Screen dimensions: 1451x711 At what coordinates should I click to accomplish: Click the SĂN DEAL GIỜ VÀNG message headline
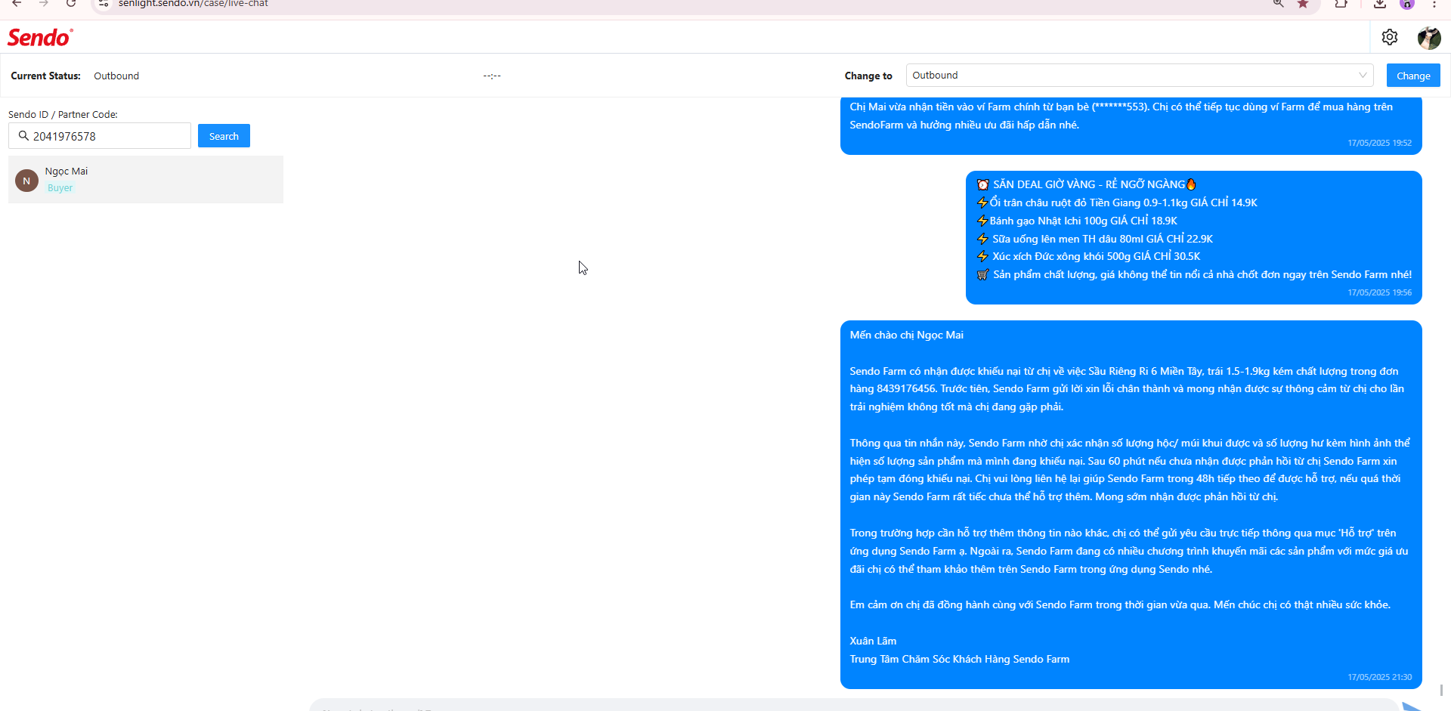click(x=1087, y=184)
